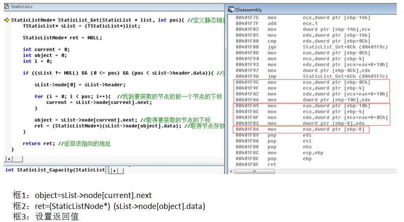Screen dimensions: 404x222
Task: Select the StaticList.c window title
Action: coord(22,6)
